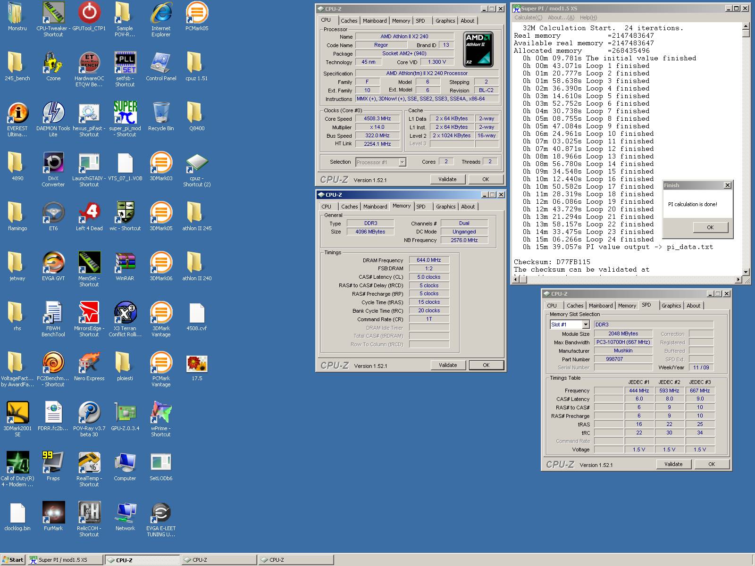755x566 pixels.
Task: Open the Calculate menu in Super PI
Action: 528,17
